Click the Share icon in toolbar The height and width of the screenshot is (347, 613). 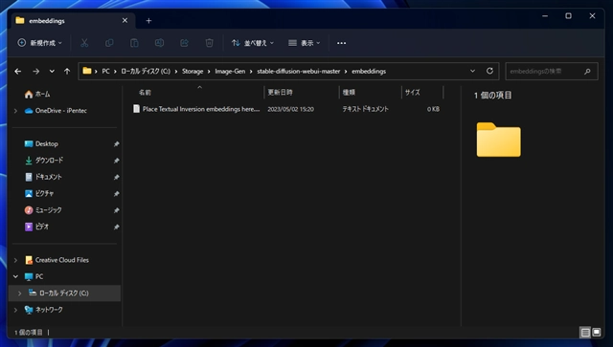184,43
